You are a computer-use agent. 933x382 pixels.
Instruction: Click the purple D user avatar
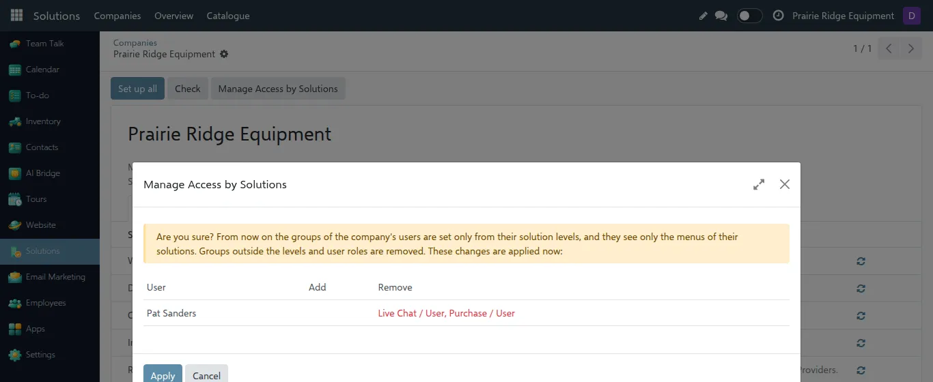click(912, 16)
